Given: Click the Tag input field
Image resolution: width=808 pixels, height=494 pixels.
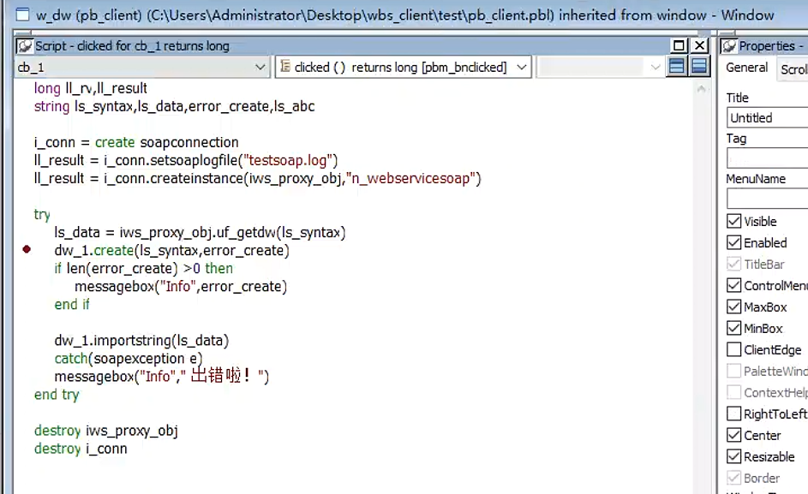Looking at the screenshot, I should point(767,158).
